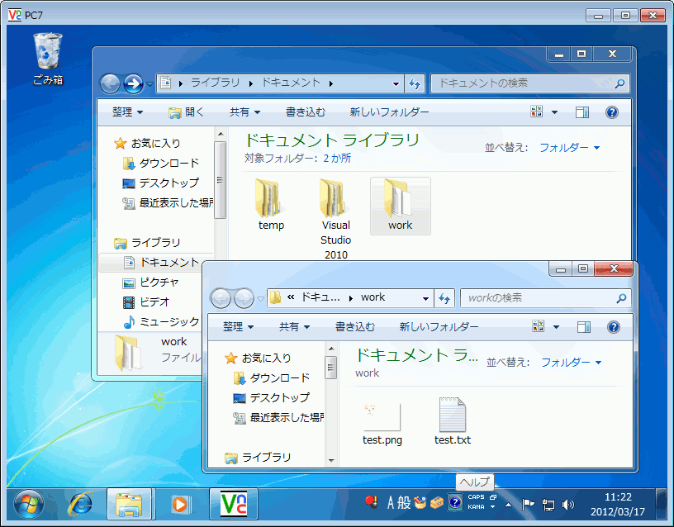
Task: Toggle the preview pane in the work window
Action: (x=583, y=327)
